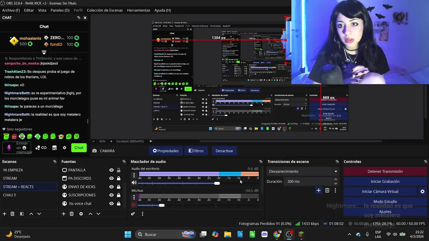Zoom out preview with minus button
Viewport: 429px width, 241px height.
94,141
